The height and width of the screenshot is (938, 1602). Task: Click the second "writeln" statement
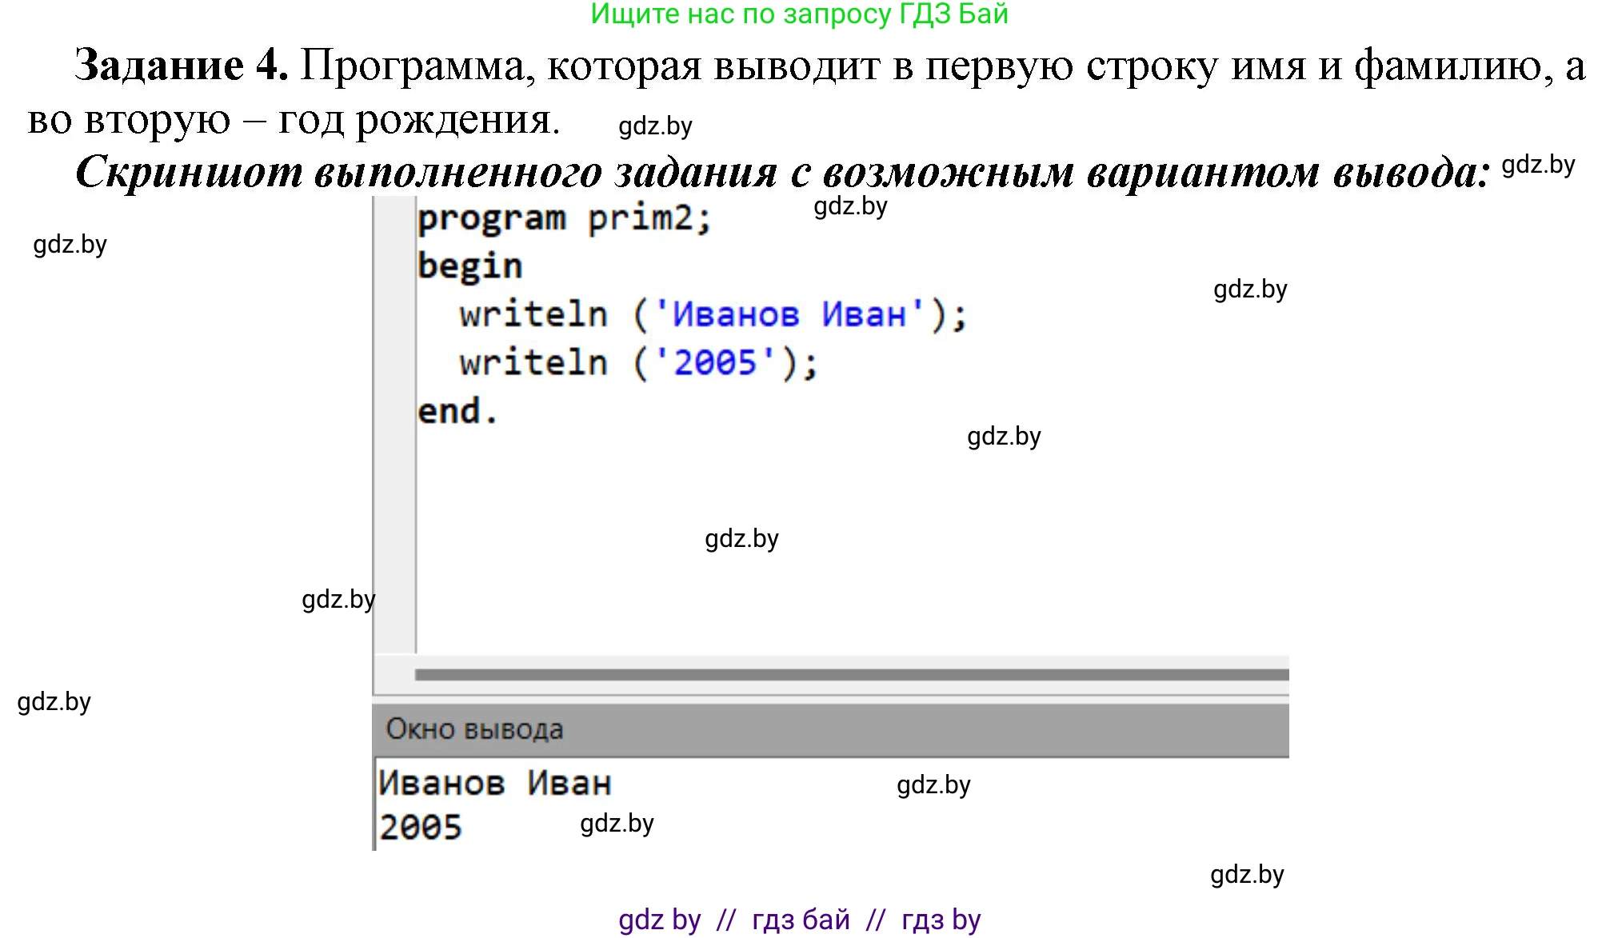tap(533, 363)
